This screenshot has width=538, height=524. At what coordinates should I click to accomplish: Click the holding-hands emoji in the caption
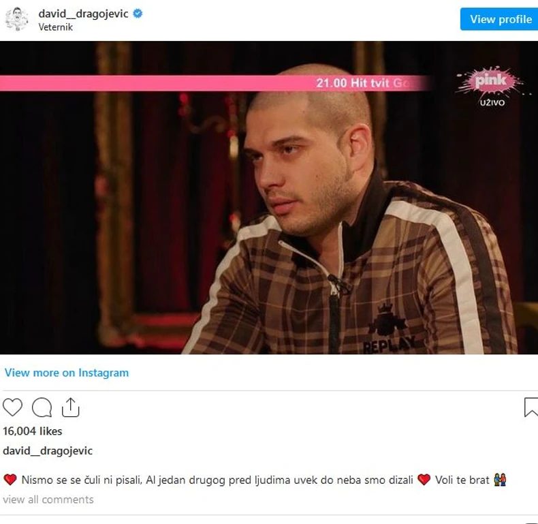pyautogui.click(x=500, y=479)
